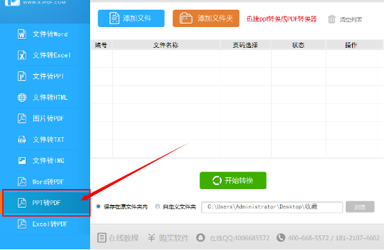
Task: Click the 状态 column header
Action: tap(298, 45)
